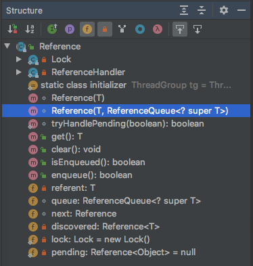Toggle Show Lambdas icon

tap(158, 29)
